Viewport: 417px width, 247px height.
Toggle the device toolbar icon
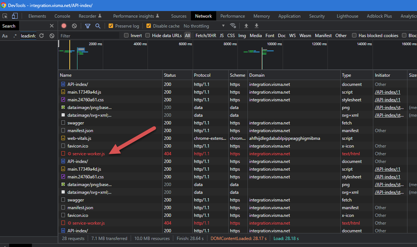click(15, 16)
